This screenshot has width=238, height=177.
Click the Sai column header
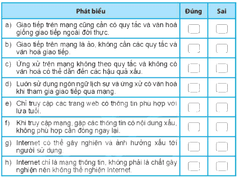pos(222,11)
